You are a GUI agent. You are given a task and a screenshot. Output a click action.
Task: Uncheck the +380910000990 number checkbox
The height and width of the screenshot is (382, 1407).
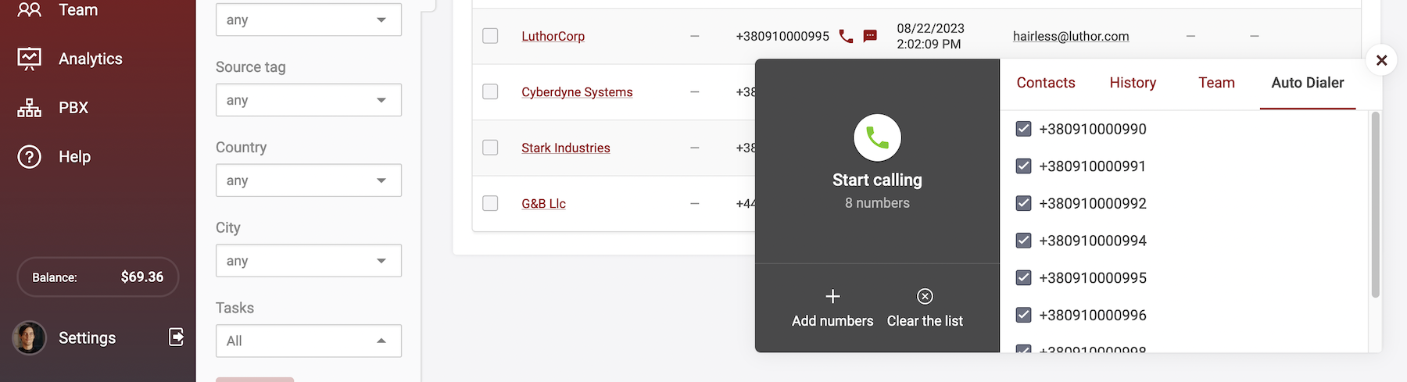(1023, 129)
